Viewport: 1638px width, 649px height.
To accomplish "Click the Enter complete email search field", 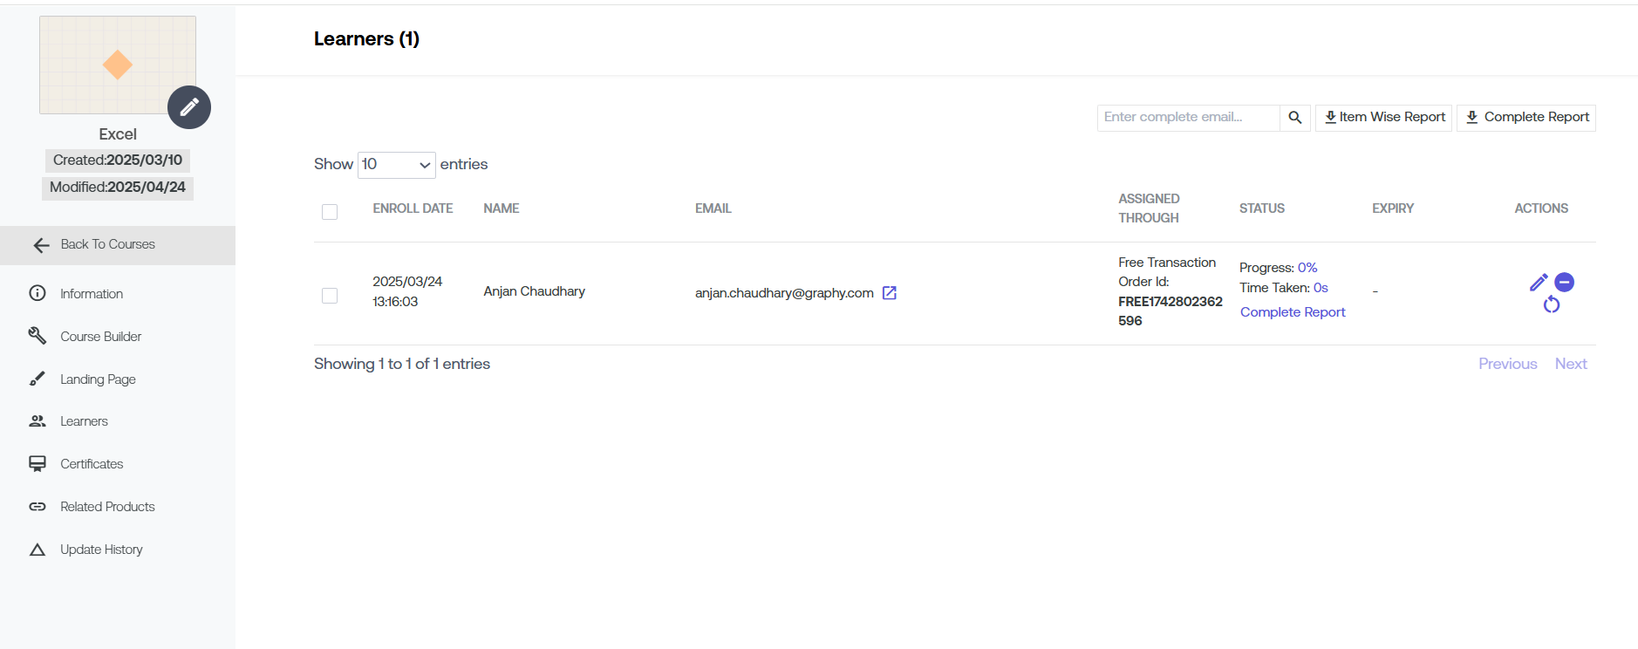I will tap(1187, 118).
